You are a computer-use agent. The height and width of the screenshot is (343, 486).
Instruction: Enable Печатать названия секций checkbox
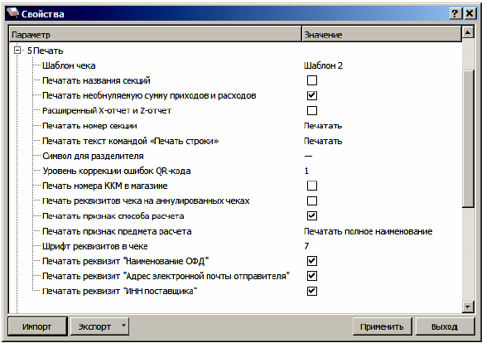pyautogui.click(x=312, y=80)
